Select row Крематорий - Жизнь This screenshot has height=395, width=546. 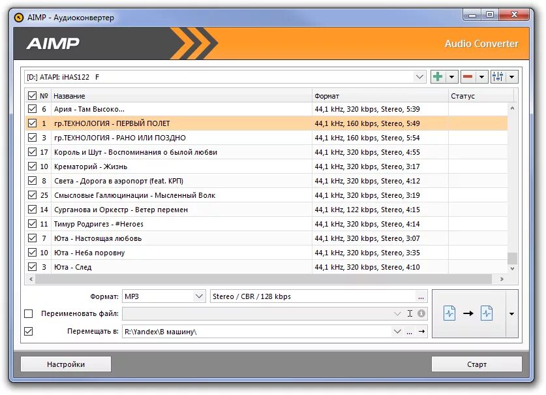(x=266, y=166)
